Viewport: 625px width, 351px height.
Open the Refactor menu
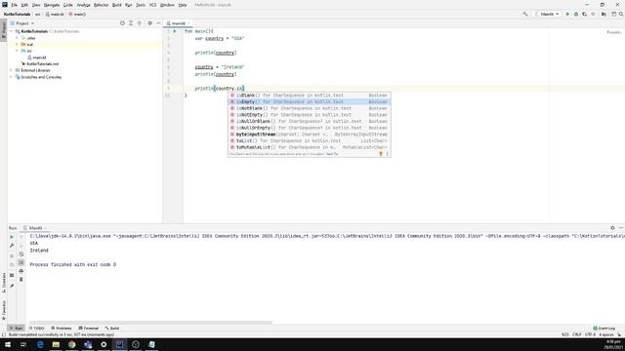click(x=101, y=5)
